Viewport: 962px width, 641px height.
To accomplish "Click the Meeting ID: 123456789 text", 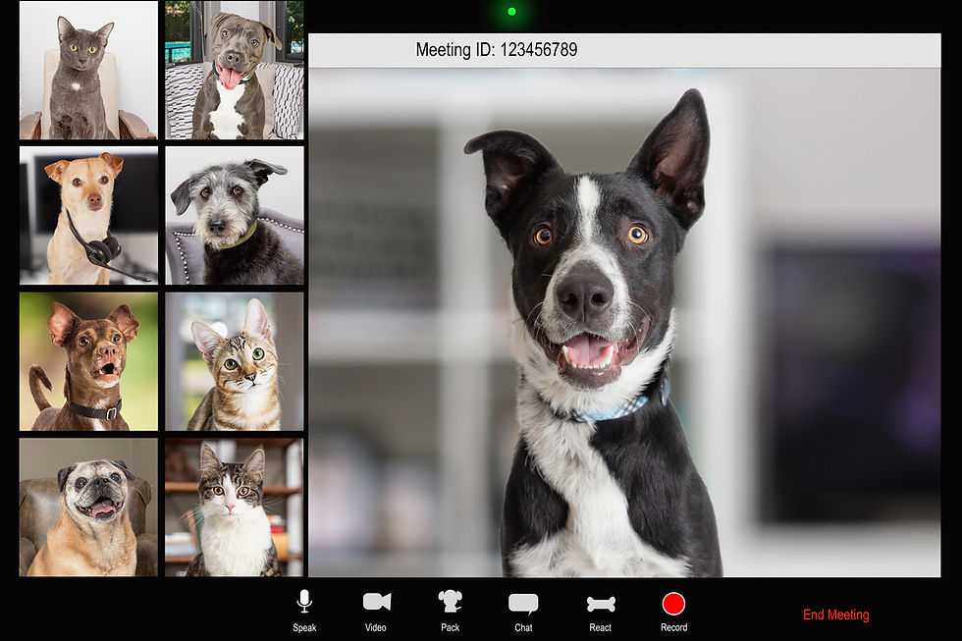I will click(x=497, y=50).
